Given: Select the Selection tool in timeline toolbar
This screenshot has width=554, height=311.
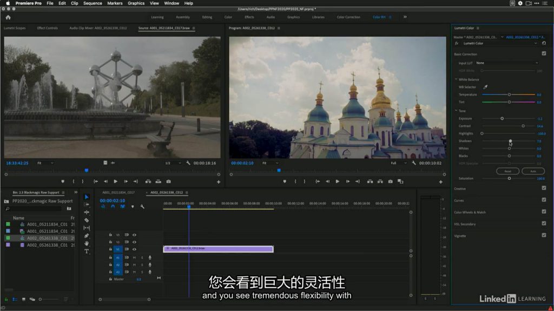Looking at the screenshot, I should (87, 197).
